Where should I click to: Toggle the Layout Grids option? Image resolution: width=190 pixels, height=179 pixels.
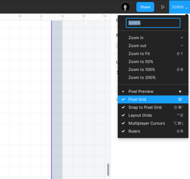click(x=153, y=115)
